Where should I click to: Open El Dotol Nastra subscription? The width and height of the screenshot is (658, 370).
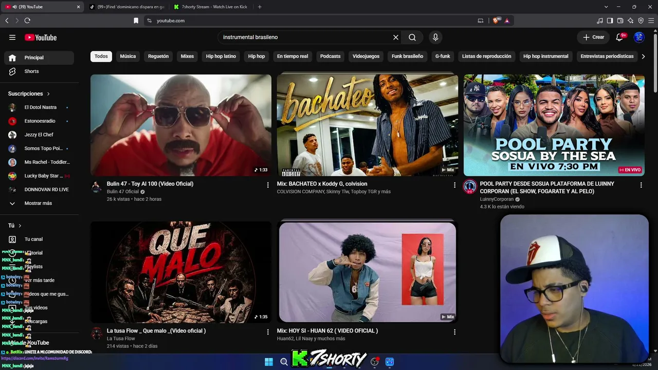point(39,107)
